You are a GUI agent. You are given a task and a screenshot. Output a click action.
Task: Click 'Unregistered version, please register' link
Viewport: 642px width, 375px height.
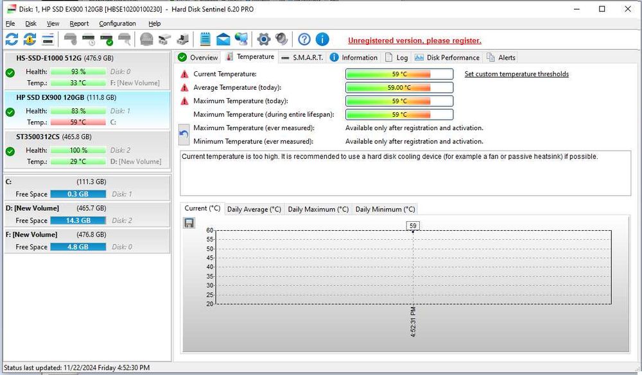(x=414, y=40)
